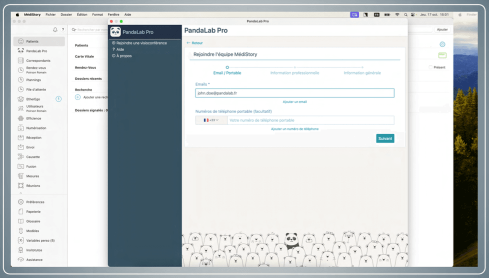This screenshot has width=489, height=278.
Task: Click Ajouter un numéro de téléphone link
Action: click(294, 129)
